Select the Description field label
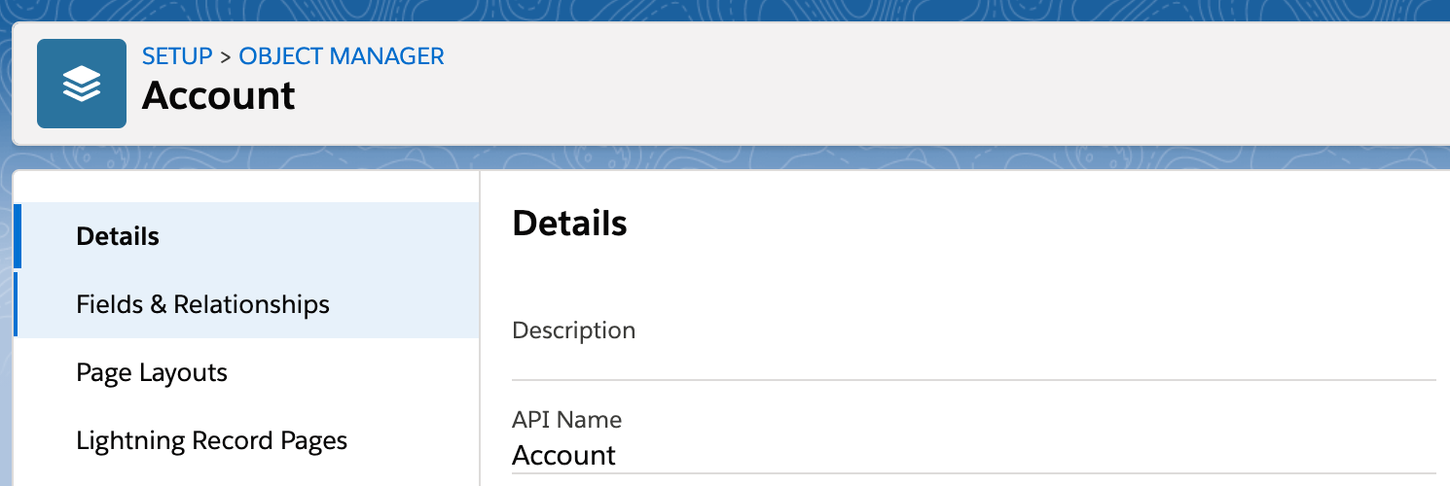 (573, 330)
